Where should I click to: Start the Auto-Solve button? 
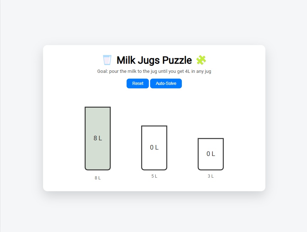tap(166, 83)
